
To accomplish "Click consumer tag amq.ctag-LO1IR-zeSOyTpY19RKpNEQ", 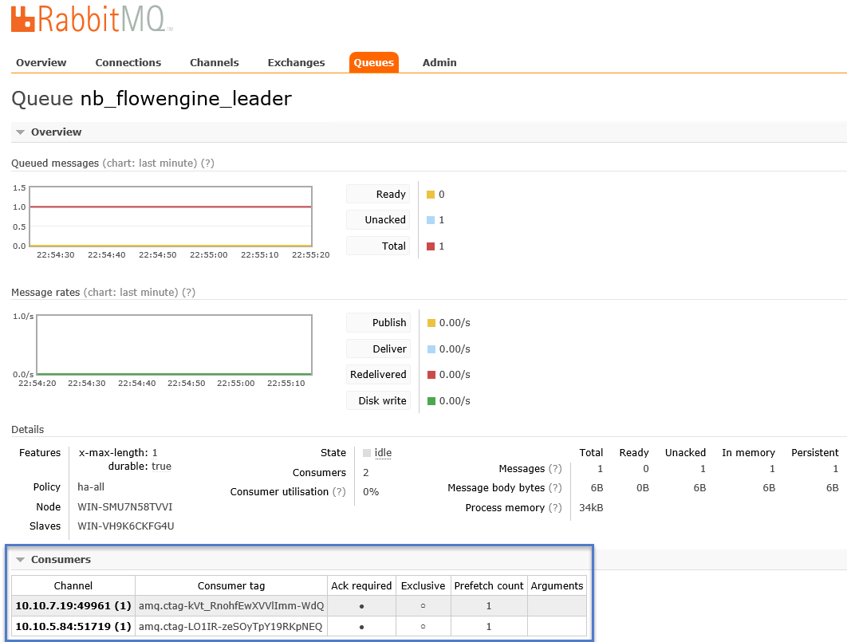I will (230, 626).
